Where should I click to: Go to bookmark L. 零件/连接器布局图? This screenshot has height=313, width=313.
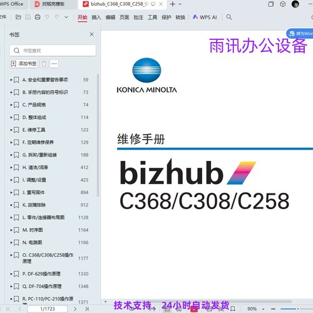pos(43,217)
